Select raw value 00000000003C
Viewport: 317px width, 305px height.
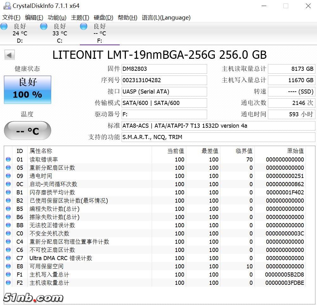point(285,233)
